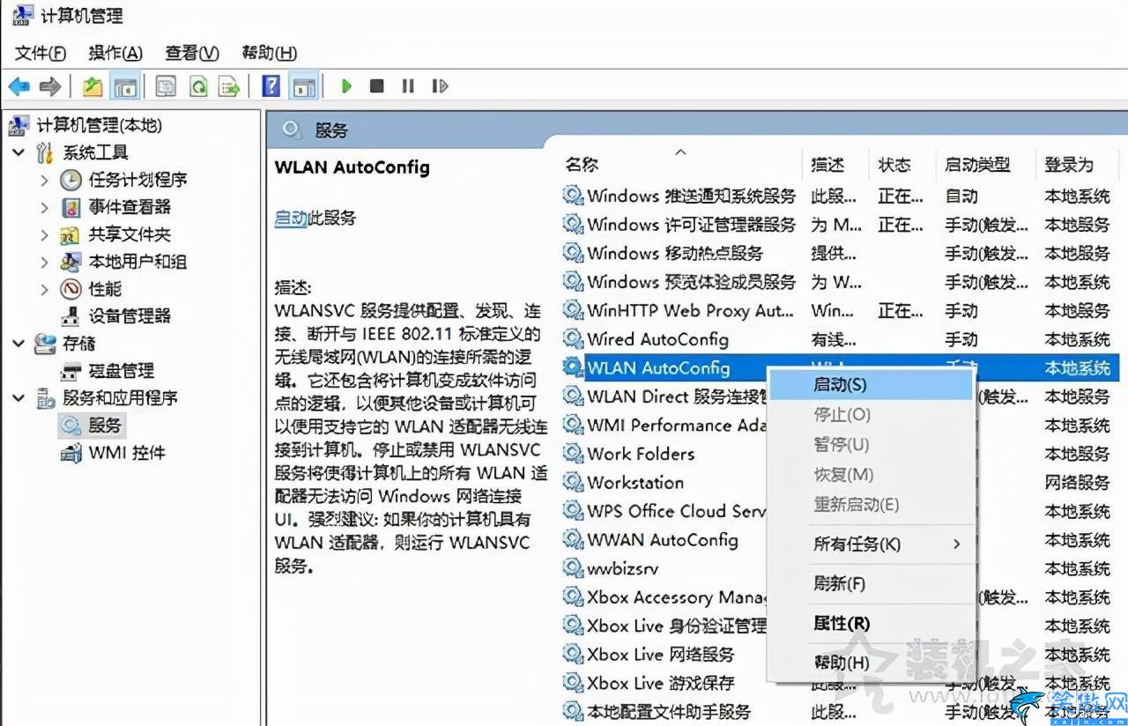Click the green Refresh toolbar icon
This screenshot has width=1128, height=726.
(x=198, y=86)
